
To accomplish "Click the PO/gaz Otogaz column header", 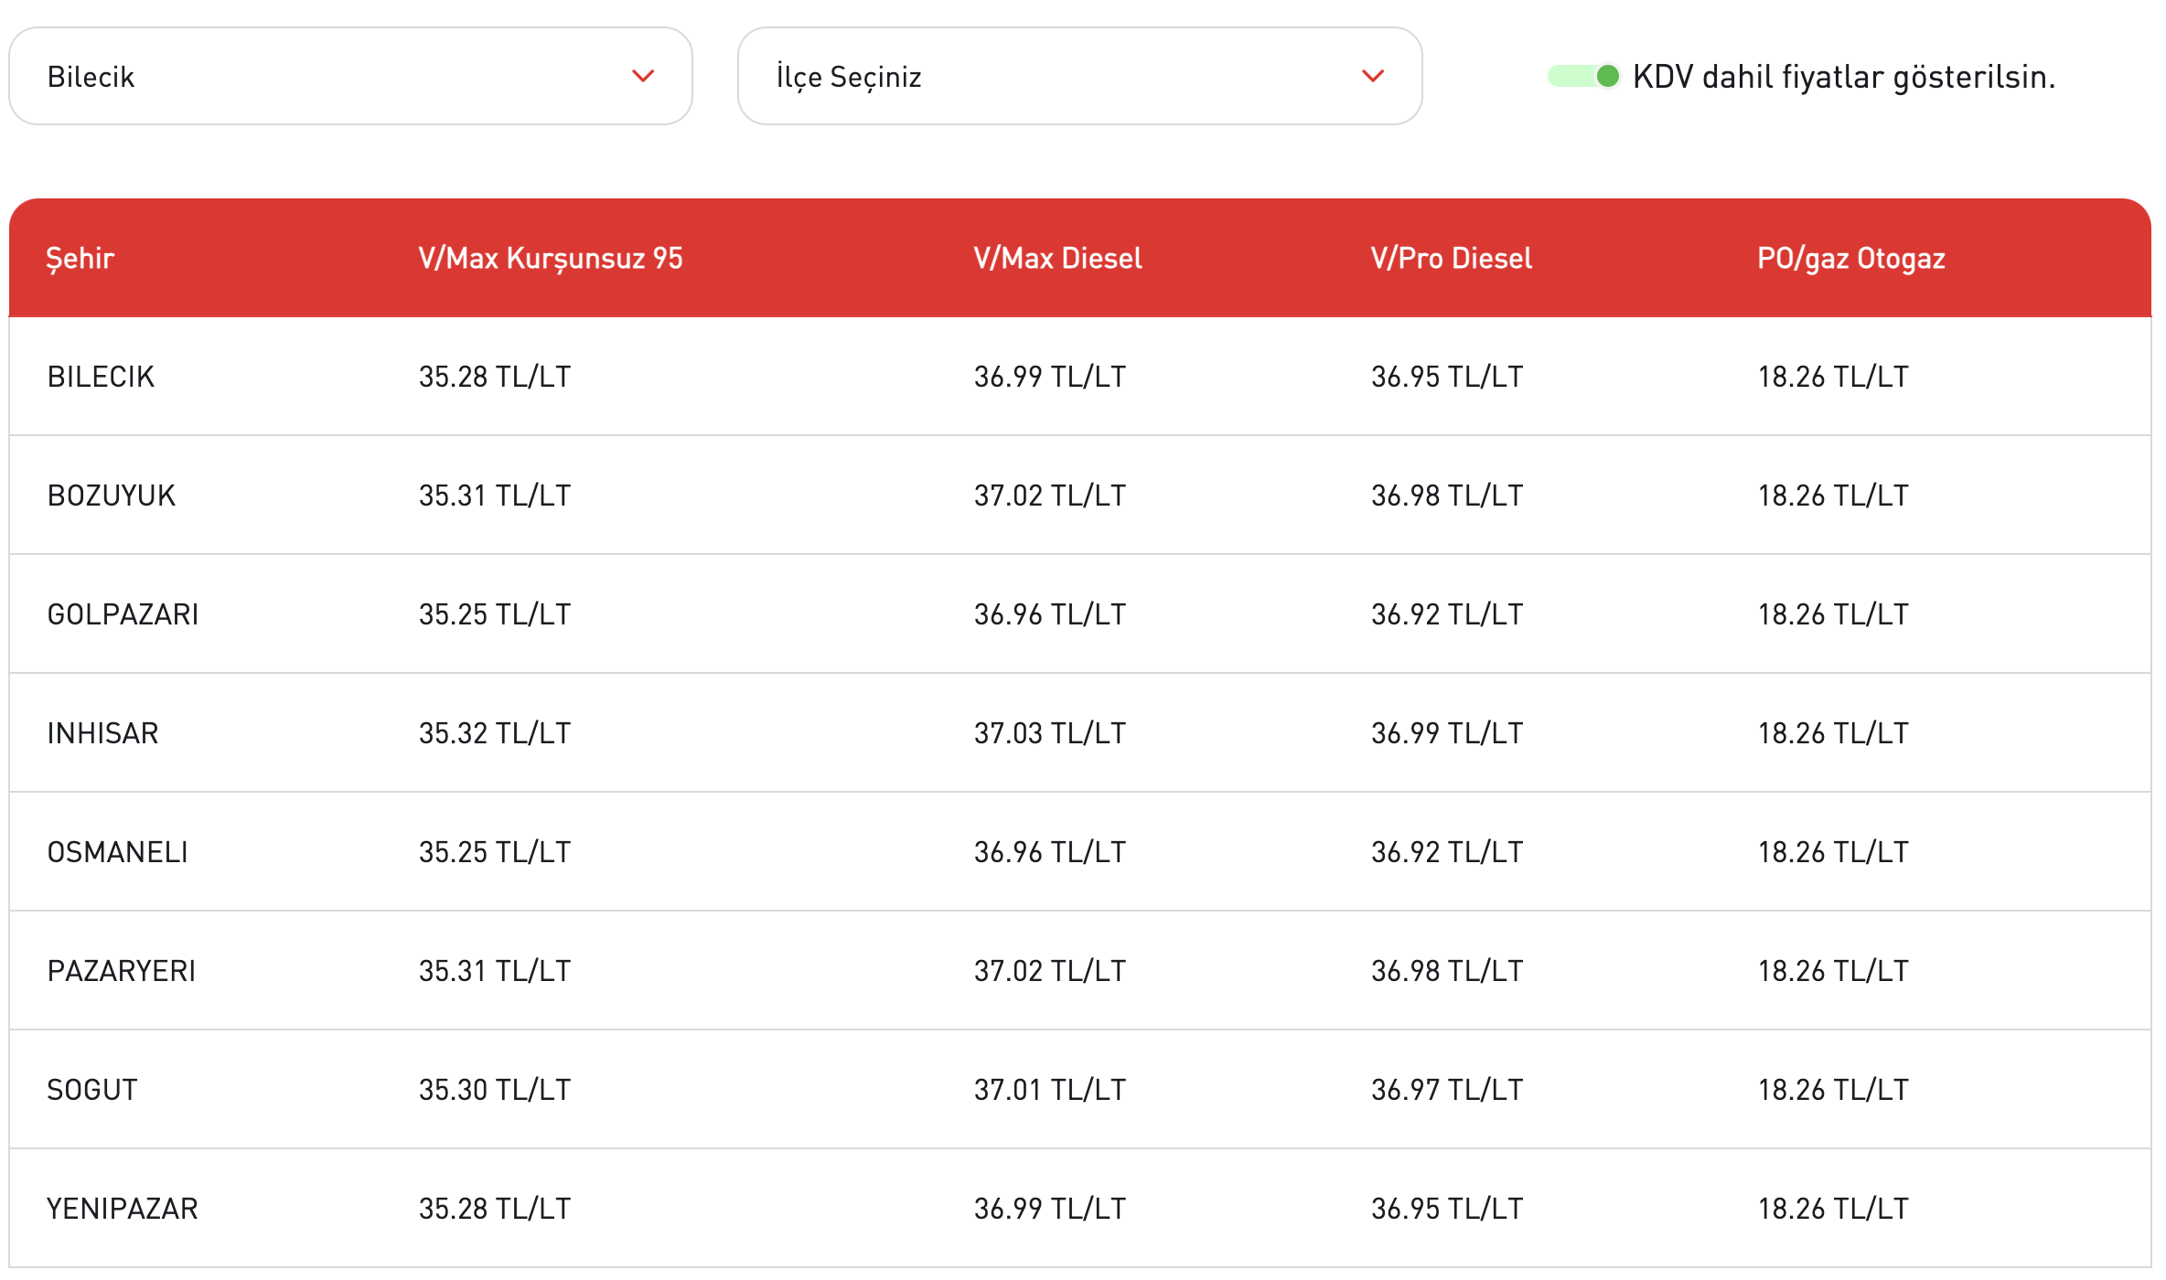I will tap(1850, 259).
